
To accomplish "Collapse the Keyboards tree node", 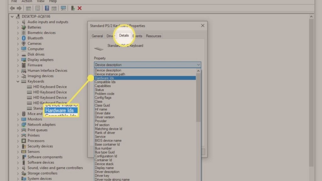I will [x=18, y=81].
